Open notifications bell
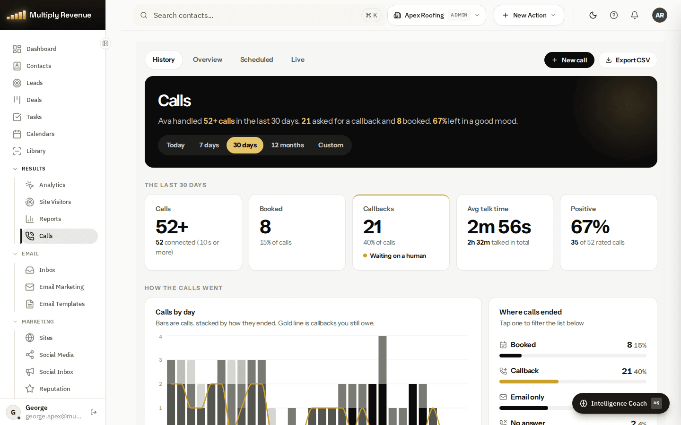The height and width of the screenshot is (425, 681). point(635,15)
